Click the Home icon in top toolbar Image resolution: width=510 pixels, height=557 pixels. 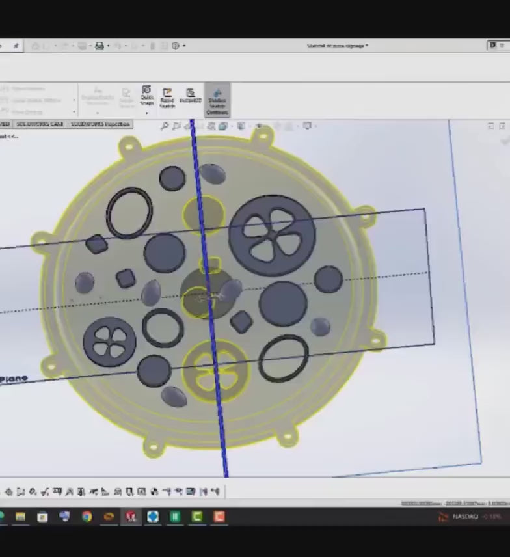[35, 46]
